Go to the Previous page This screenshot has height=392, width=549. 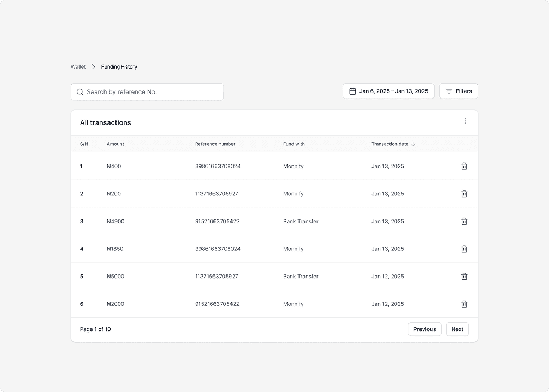pyautogui.click(x=425, y=329)
